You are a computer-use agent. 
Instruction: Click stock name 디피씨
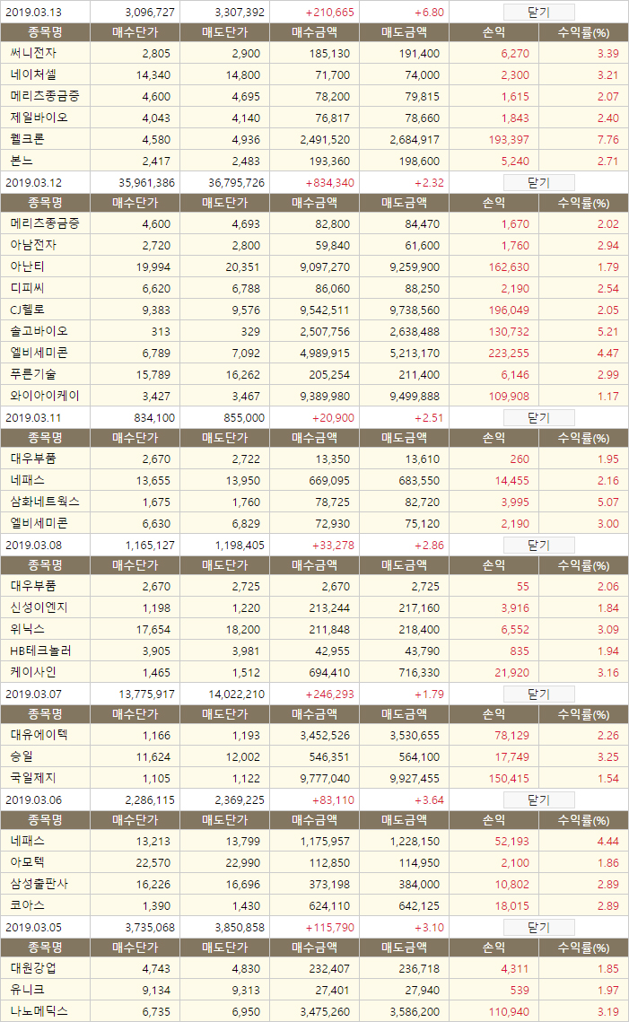click(x=28, y=288)
